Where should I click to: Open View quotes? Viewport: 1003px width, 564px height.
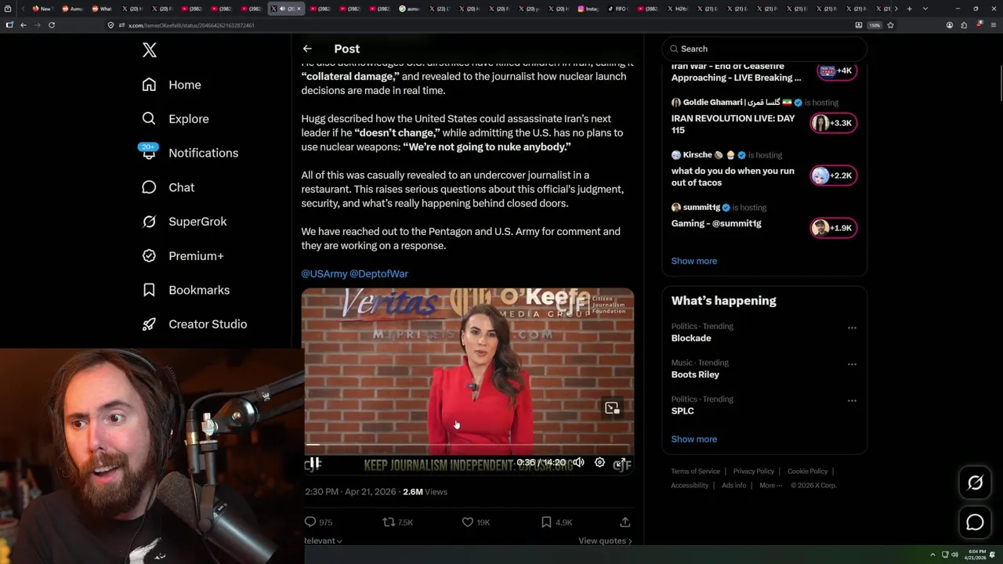click(x=605, y=540)
